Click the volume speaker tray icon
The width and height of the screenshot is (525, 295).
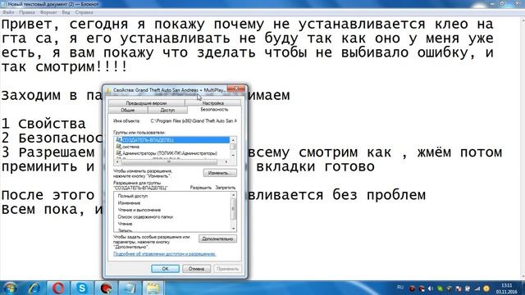pos(431,288)
